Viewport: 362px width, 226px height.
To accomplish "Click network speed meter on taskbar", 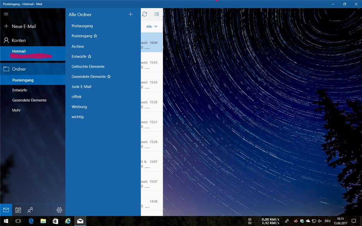I will click(x=264, y=221).
